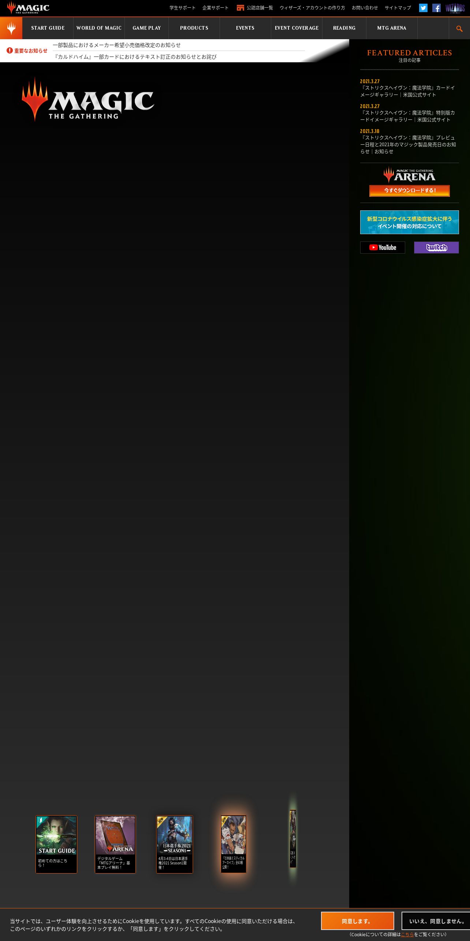Viewport: 470px width, 941px height.
Task: Open the MTG ARENA menu
Action: coord(392,28)
